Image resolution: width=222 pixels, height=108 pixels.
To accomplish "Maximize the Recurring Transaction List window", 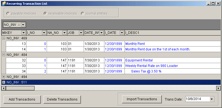I will (x=213, y=4).
